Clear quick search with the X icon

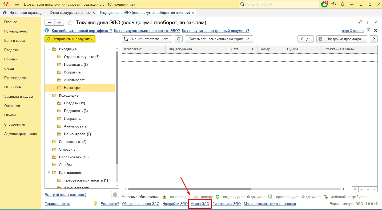pos(115,195)
